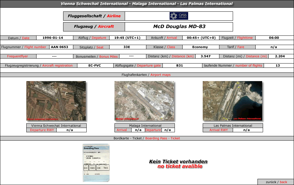Click the seat value 33E
Viewport: 294px width, 185px height.
[x=127, y=47]
